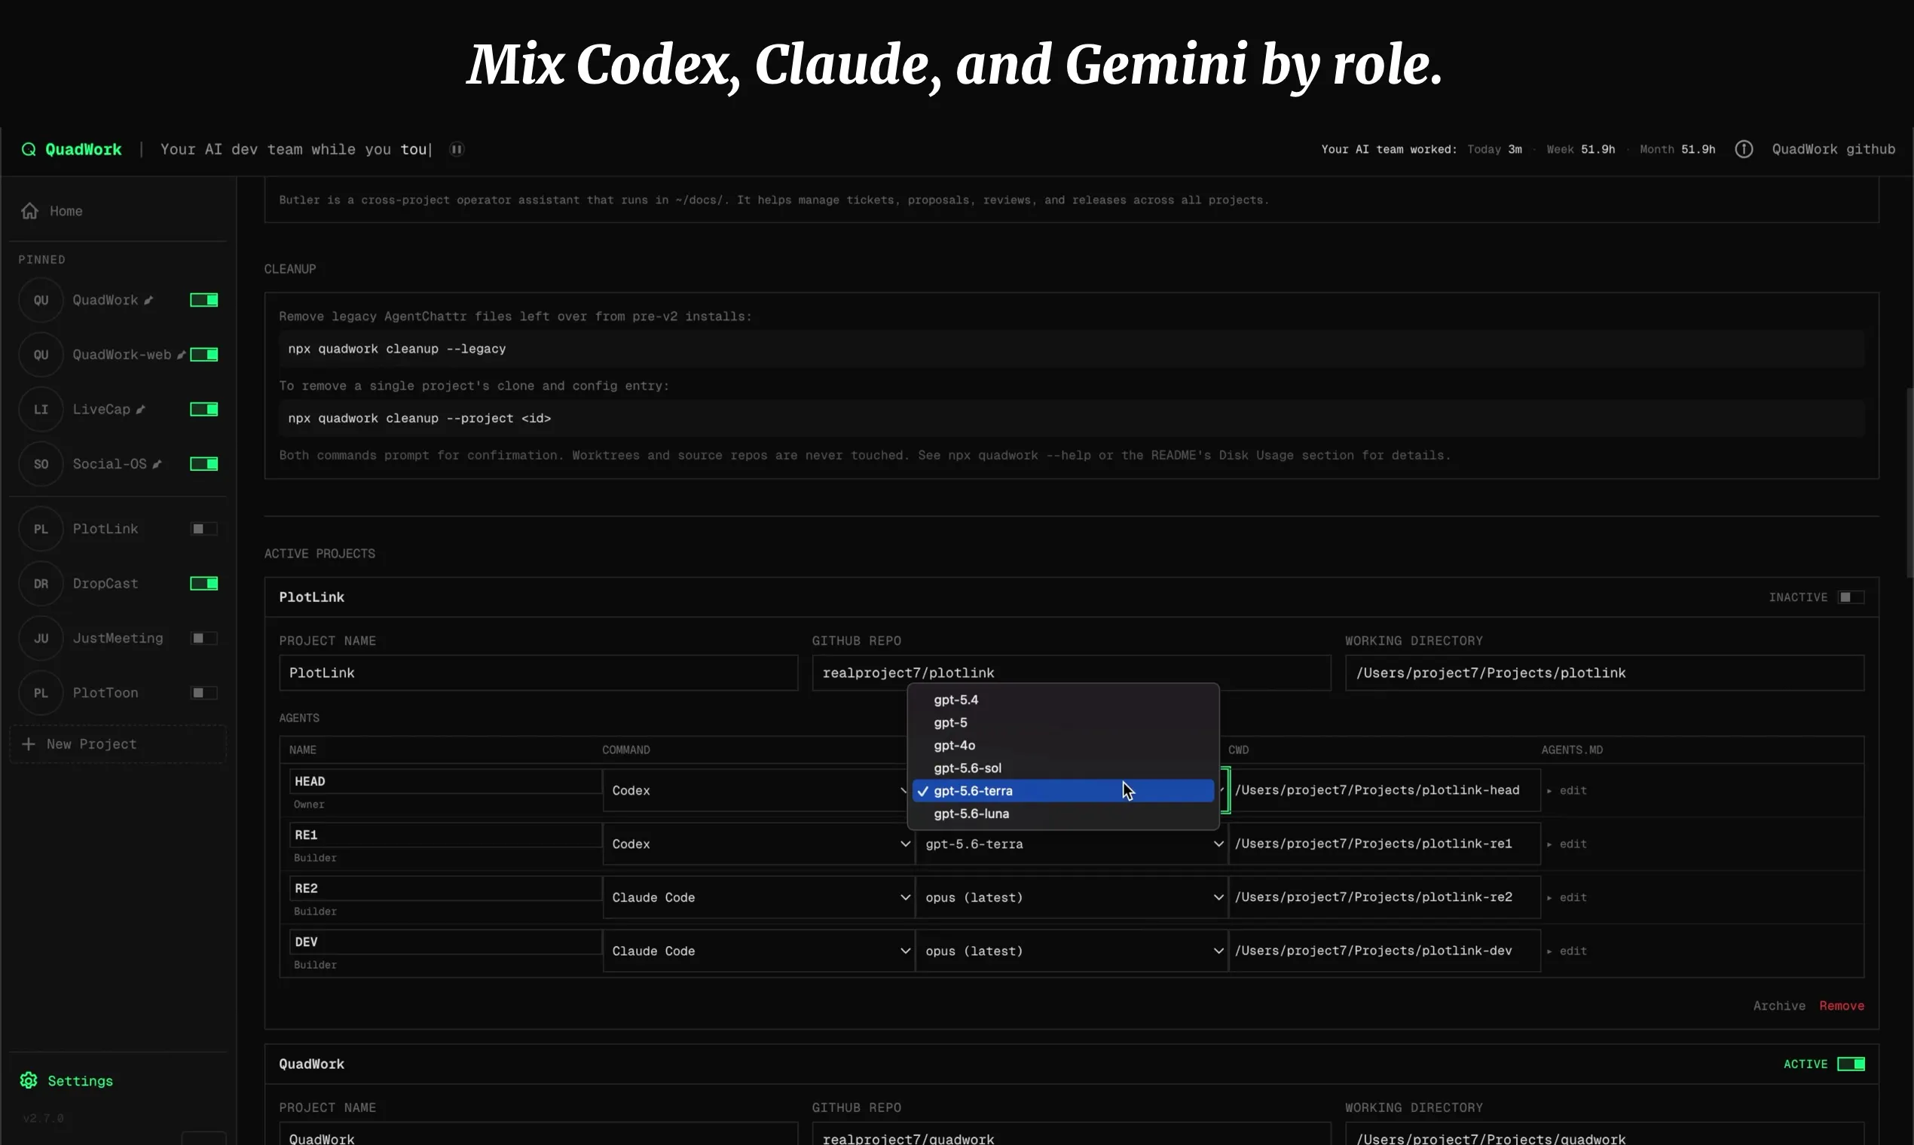Choose gpt-5.6-terra checked option

click(x=1062, y=791)
